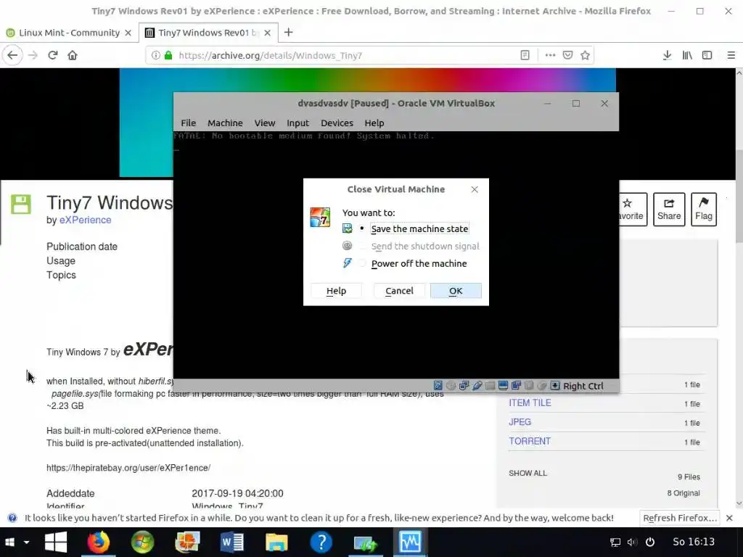Viewport: 743px width, 557px height.
Task: Open the VirtualBox View menu
Action: point(264,123)
